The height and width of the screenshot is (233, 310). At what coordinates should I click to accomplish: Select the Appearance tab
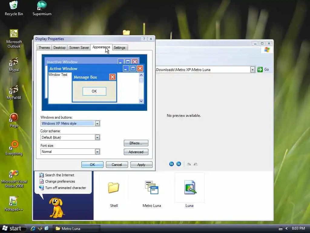pos(101,47)
